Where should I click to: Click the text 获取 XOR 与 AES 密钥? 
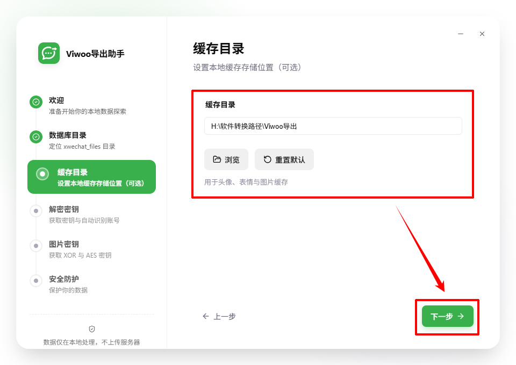click(x=80, y=255)
